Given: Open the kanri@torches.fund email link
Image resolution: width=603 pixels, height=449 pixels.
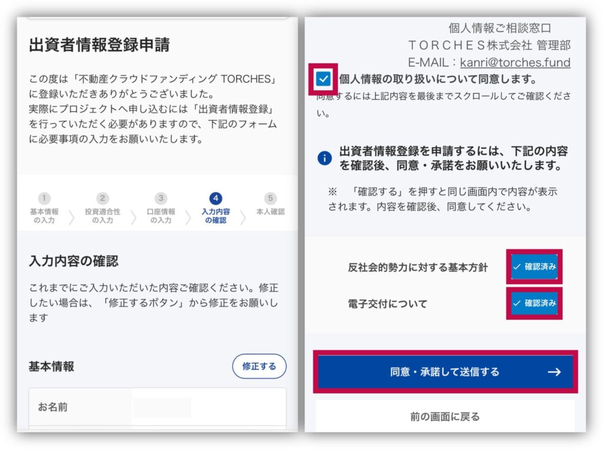Looking at the screenshot, I should pyautogui.click(x=515, y=62).
